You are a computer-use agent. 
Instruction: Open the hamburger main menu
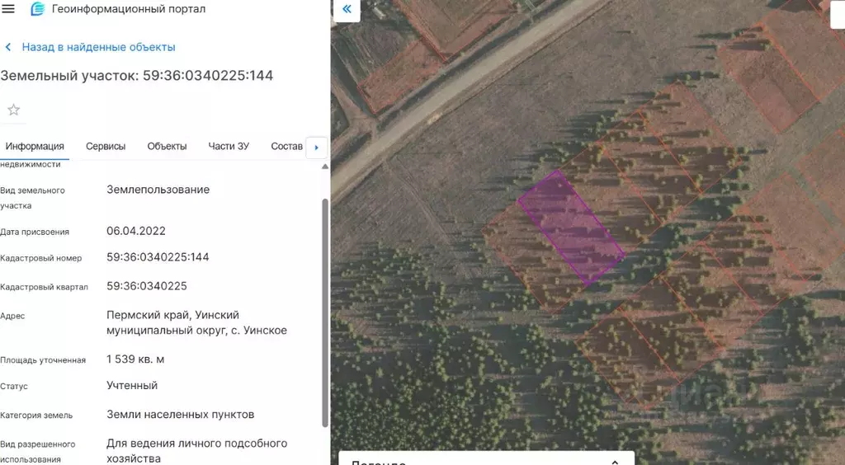pyautogui.click(x=9, y=9)
